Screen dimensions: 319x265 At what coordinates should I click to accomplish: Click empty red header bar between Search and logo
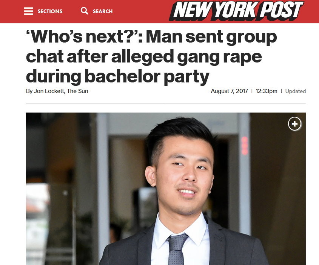click(140, 11)
